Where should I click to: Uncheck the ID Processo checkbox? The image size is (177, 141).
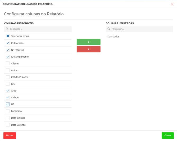click(8, 43)
